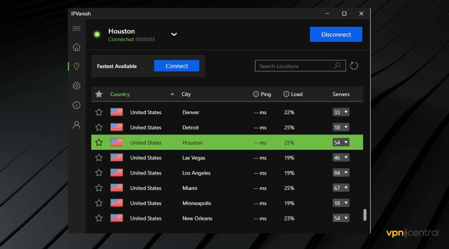This screenshot has height=249, width=449.
Task: Select the Los Angeles city name
Action: click(197, 173)
